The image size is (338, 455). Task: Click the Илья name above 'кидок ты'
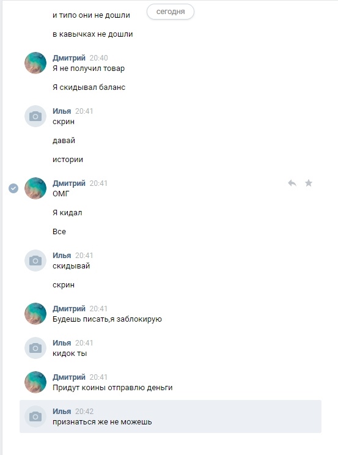tap(62, 342)
